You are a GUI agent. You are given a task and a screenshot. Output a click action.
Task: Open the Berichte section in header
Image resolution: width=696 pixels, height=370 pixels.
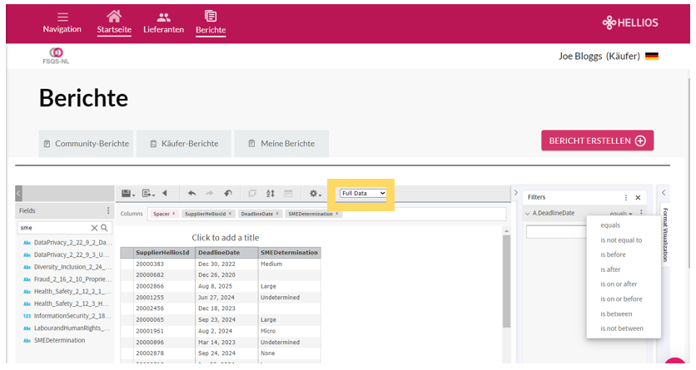tap(211, 22)
